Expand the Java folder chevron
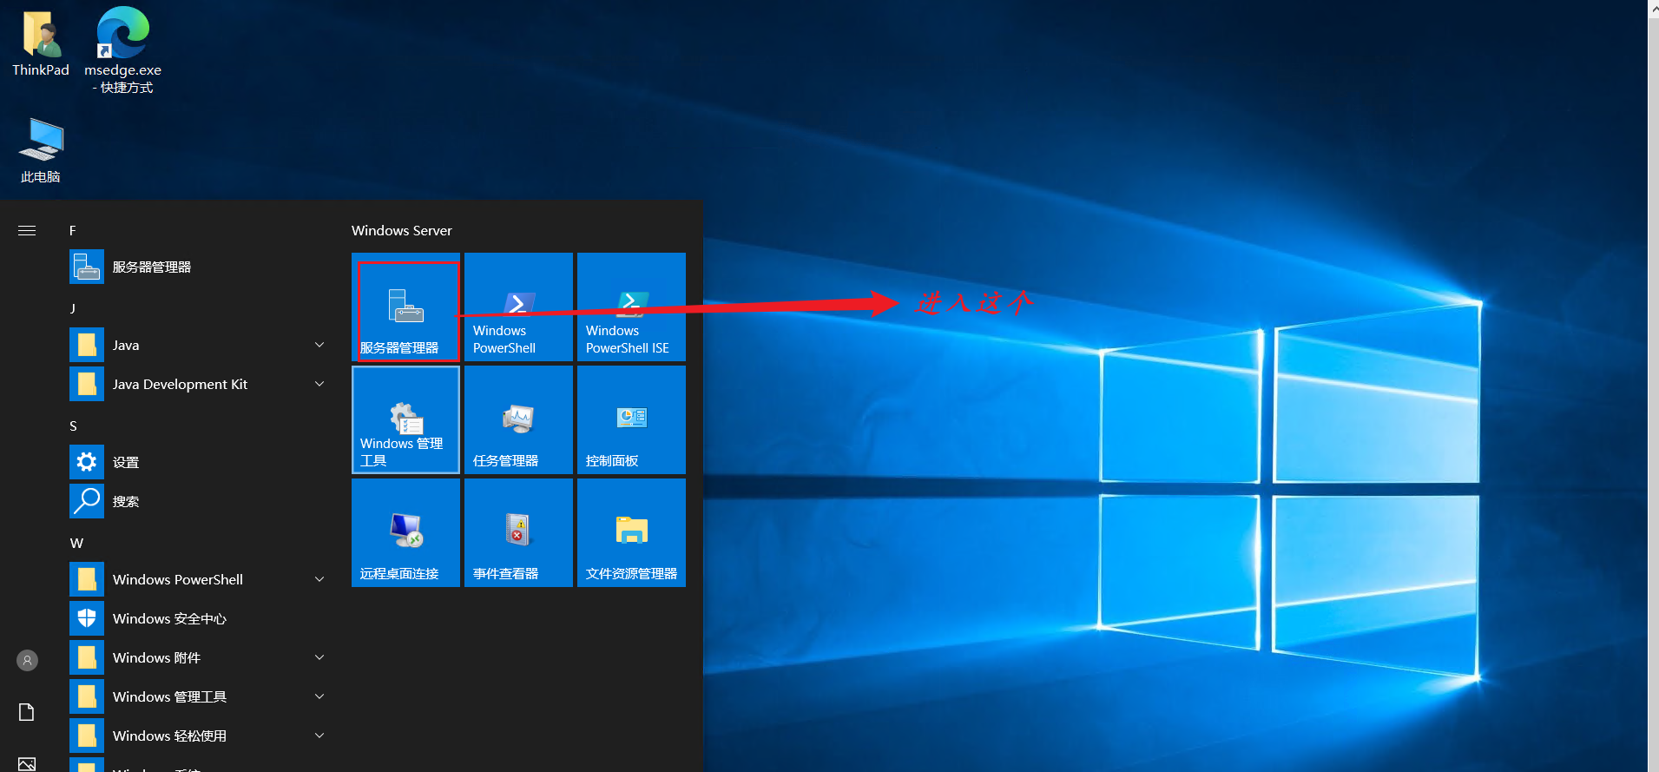1659x772 pixels. click(x=319, y=345)
